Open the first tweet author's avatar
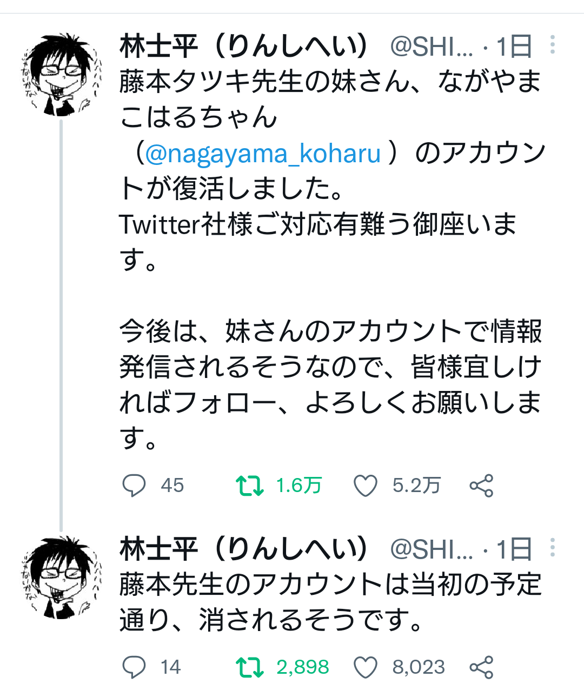This screenshot has height=697, width=584. (62, 75)
